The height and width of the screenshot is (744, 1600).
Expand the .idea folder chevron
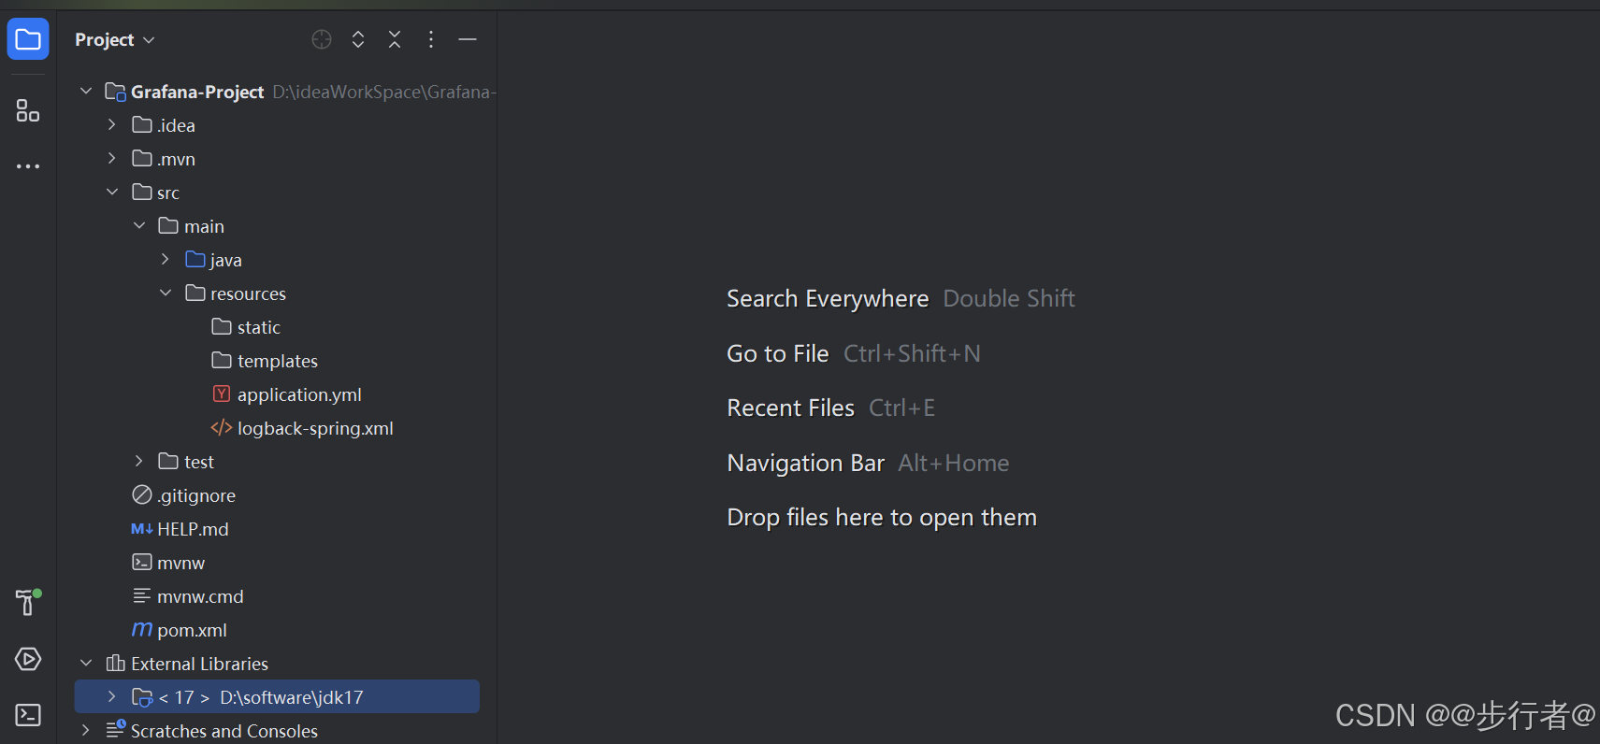coord(112,124)
